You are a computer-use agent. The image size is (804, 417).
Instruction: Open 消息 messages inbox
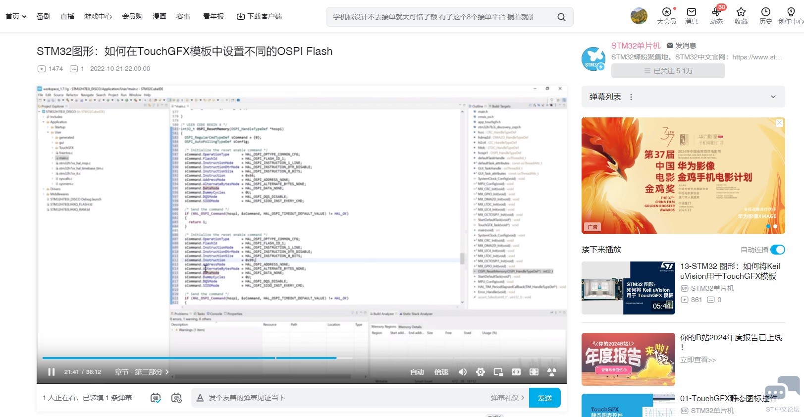(x=692, y=16)
